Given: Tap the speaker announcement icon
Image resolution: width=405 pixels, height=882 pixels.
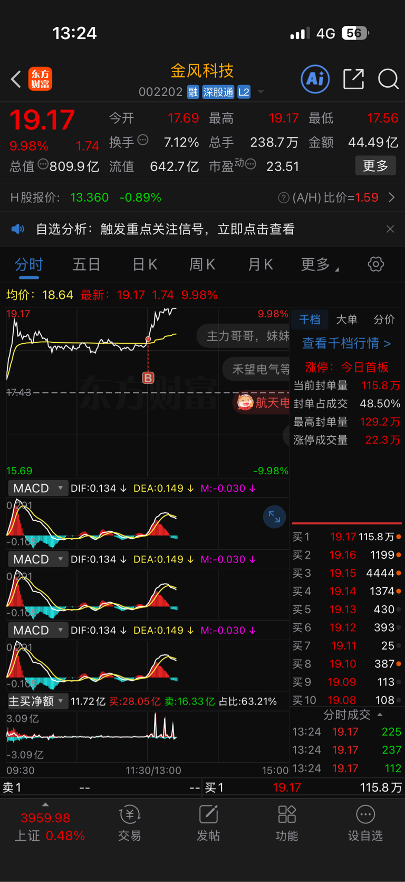Looking at the screenshot, I should pyautogui.click(x=18, y=229).
